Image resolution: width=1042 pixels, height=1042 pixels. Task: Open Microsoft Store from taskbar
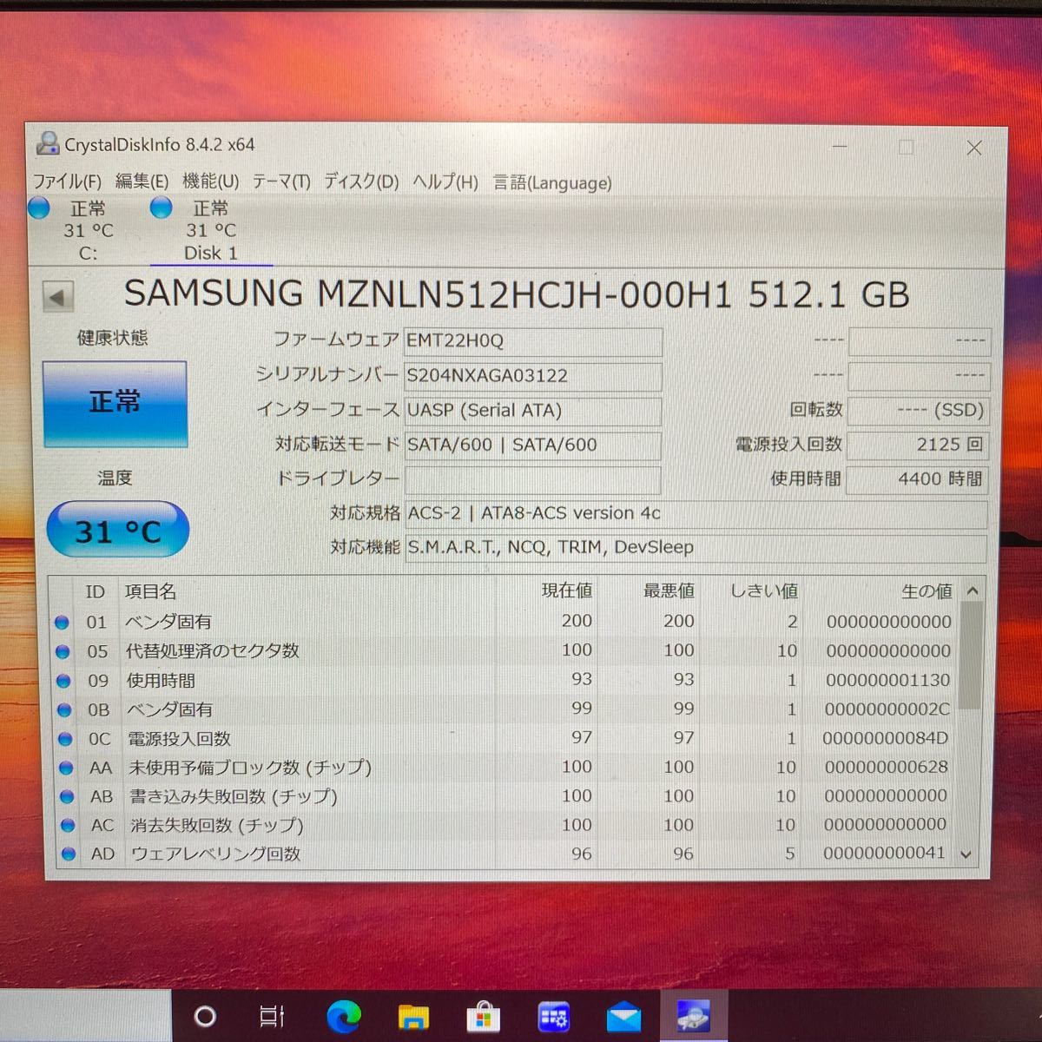point(483,1017)
